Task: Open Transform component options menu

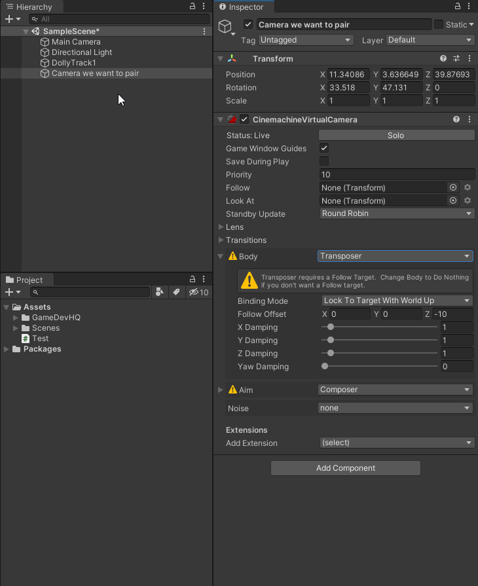Action: click(469, 58)
